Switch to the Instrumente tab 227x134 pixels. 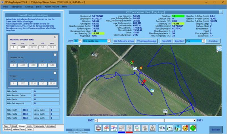point(39,126)
